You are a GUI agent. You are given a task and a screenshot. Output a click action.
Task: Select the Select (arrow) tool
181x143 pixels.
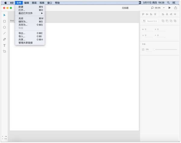(5, 15)
